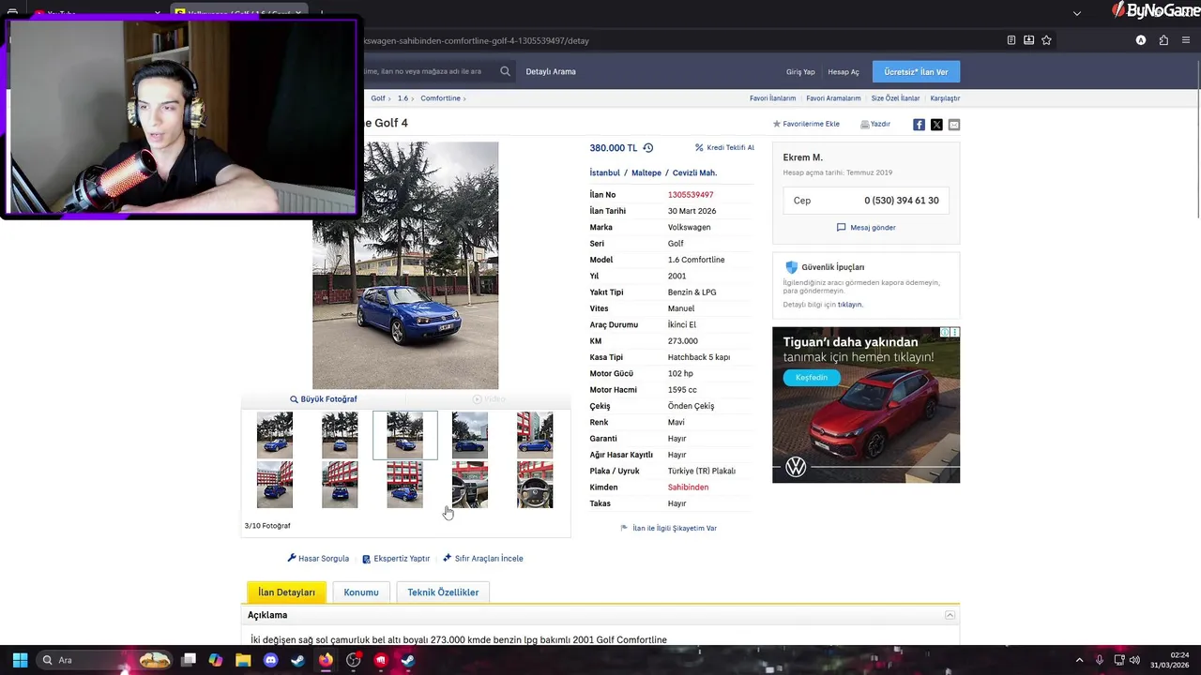Image resolution: width=1201 pixels, height=675 pixels.
Task: Click the volume icon in system tray
Action: [1134, 660]
